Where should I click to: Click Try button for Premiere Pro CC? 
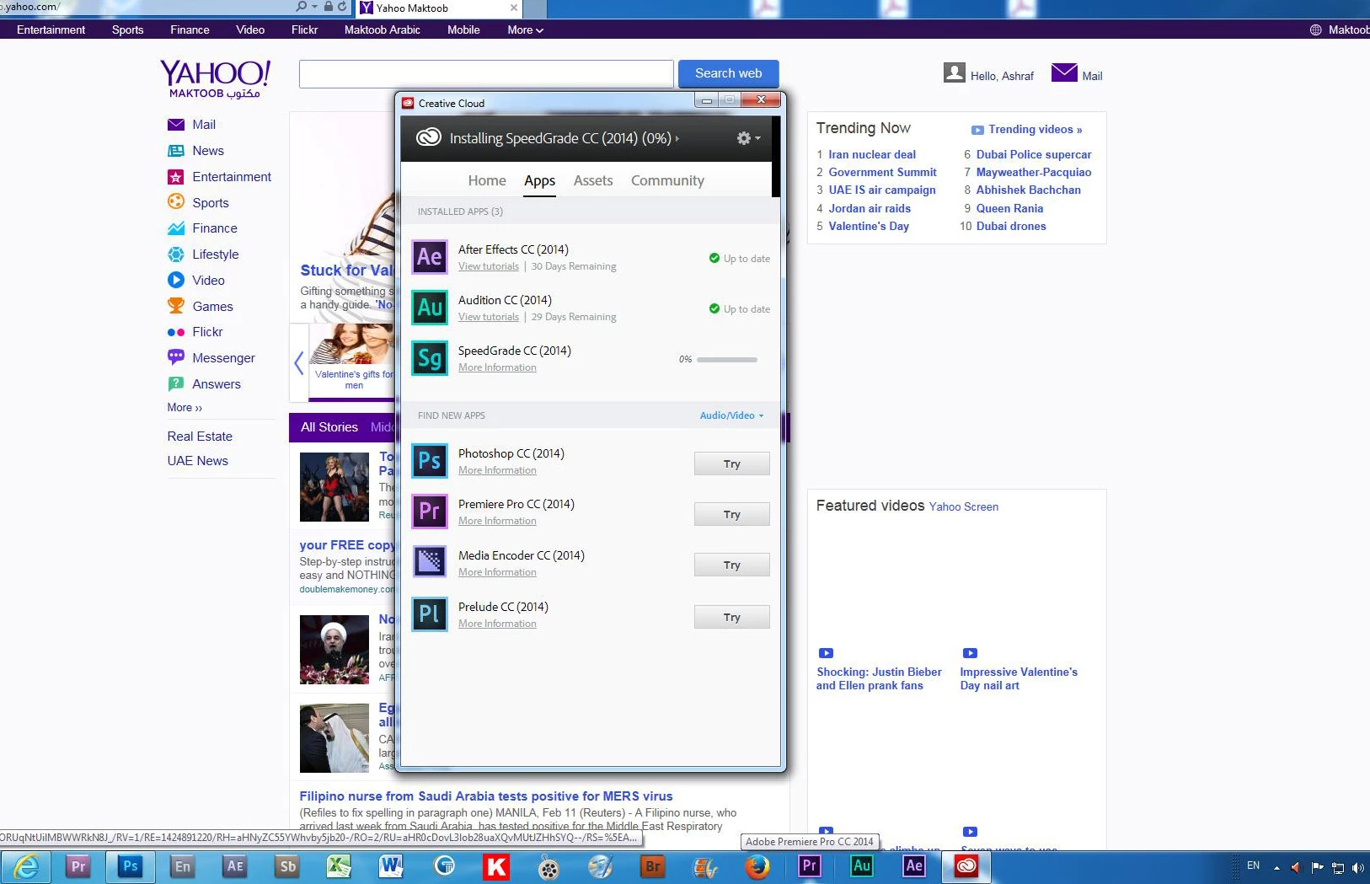tap(731, 514)
